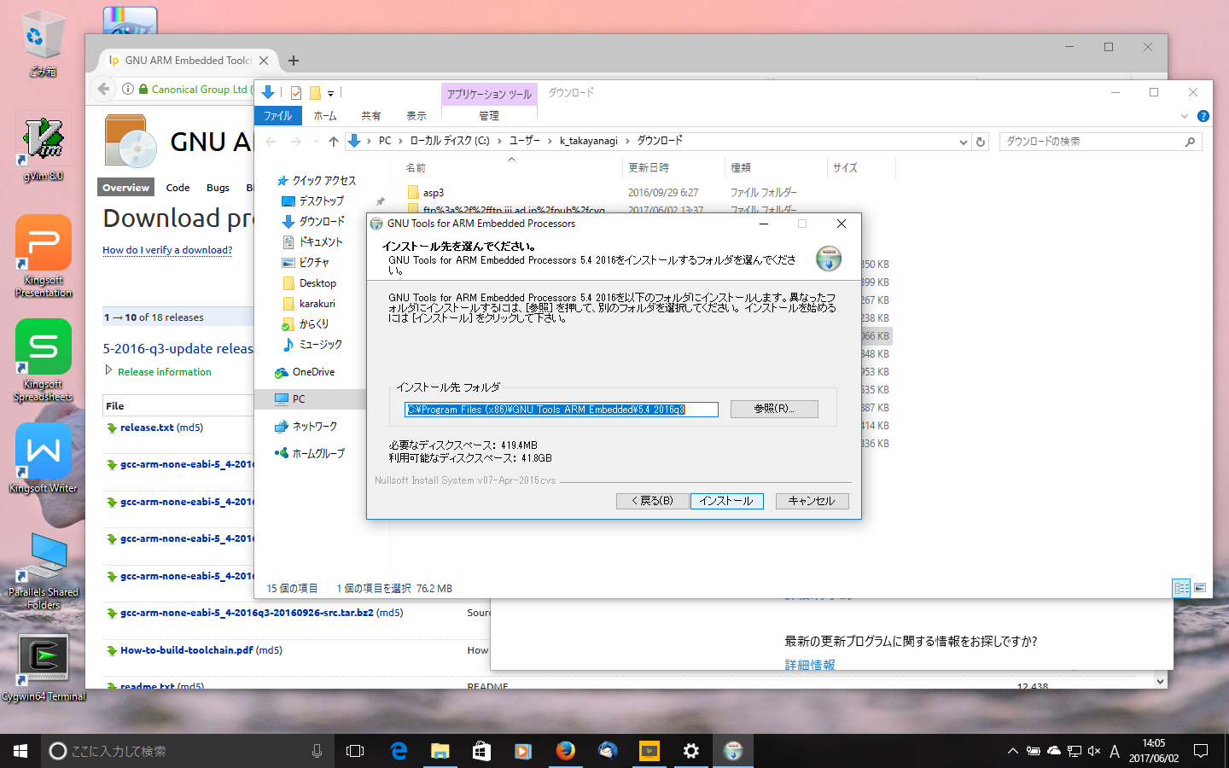Screen dimensions: 1229x768
Task: Expand the address bar history dropdown
Action: [x=964, y=142]
